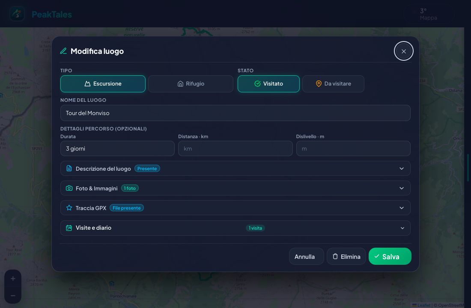The image size is (471, 308).
Task: Click the Distanza km input field
Action: coord(235,148)
